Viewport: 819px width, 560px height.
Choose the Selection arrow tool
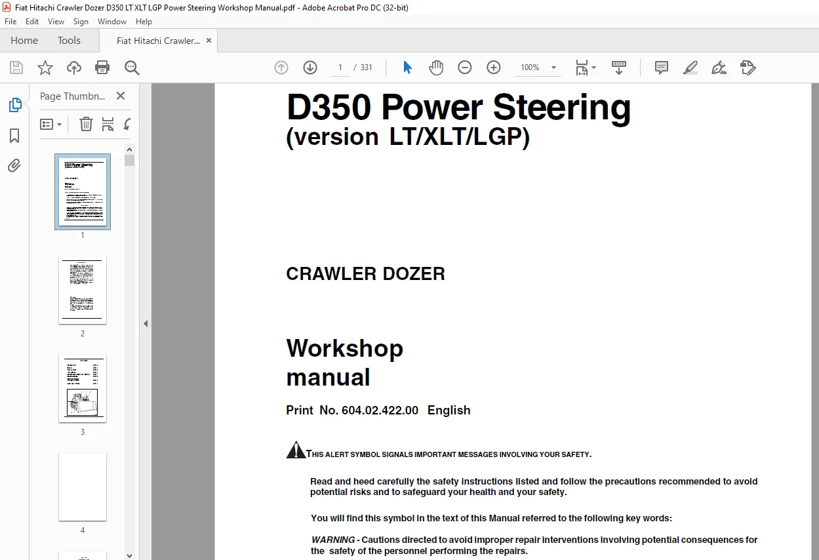click(407, 68)
